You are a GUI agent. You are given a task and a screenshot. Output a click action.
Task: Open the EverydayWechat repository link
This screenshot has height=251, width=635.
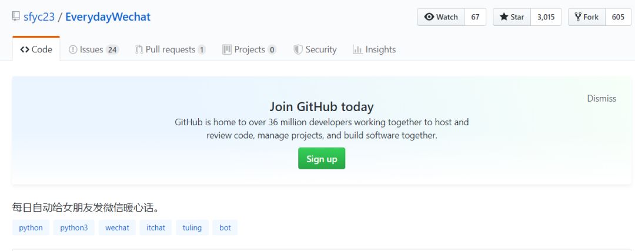(x=108, y=16)
